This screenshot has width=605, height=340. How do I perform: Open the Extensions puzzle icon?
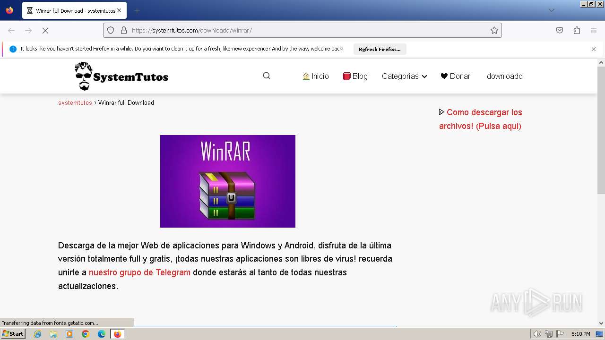577,30
